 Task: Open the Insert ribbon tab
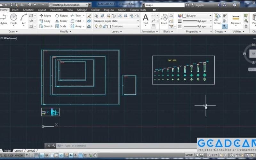click(x=15, y=10)
